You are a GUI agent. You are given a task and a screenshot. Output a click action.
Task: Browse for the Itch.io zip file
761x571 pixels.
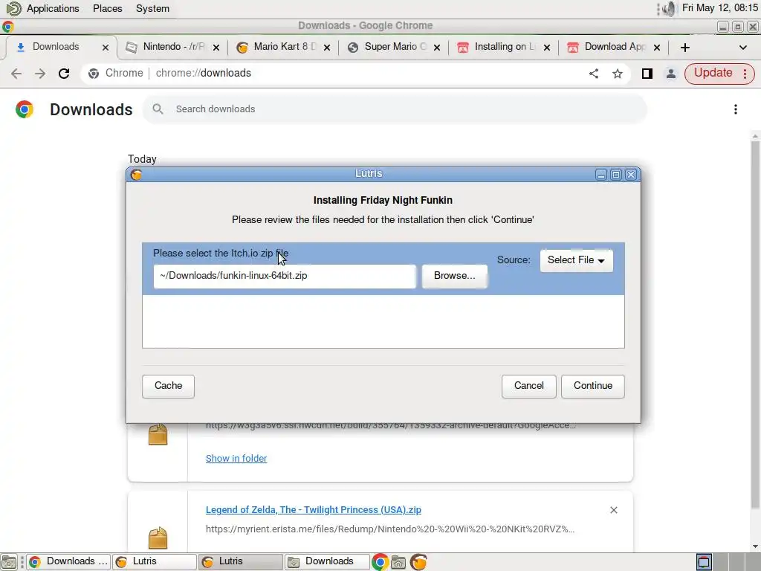click(x=454, y=276)
